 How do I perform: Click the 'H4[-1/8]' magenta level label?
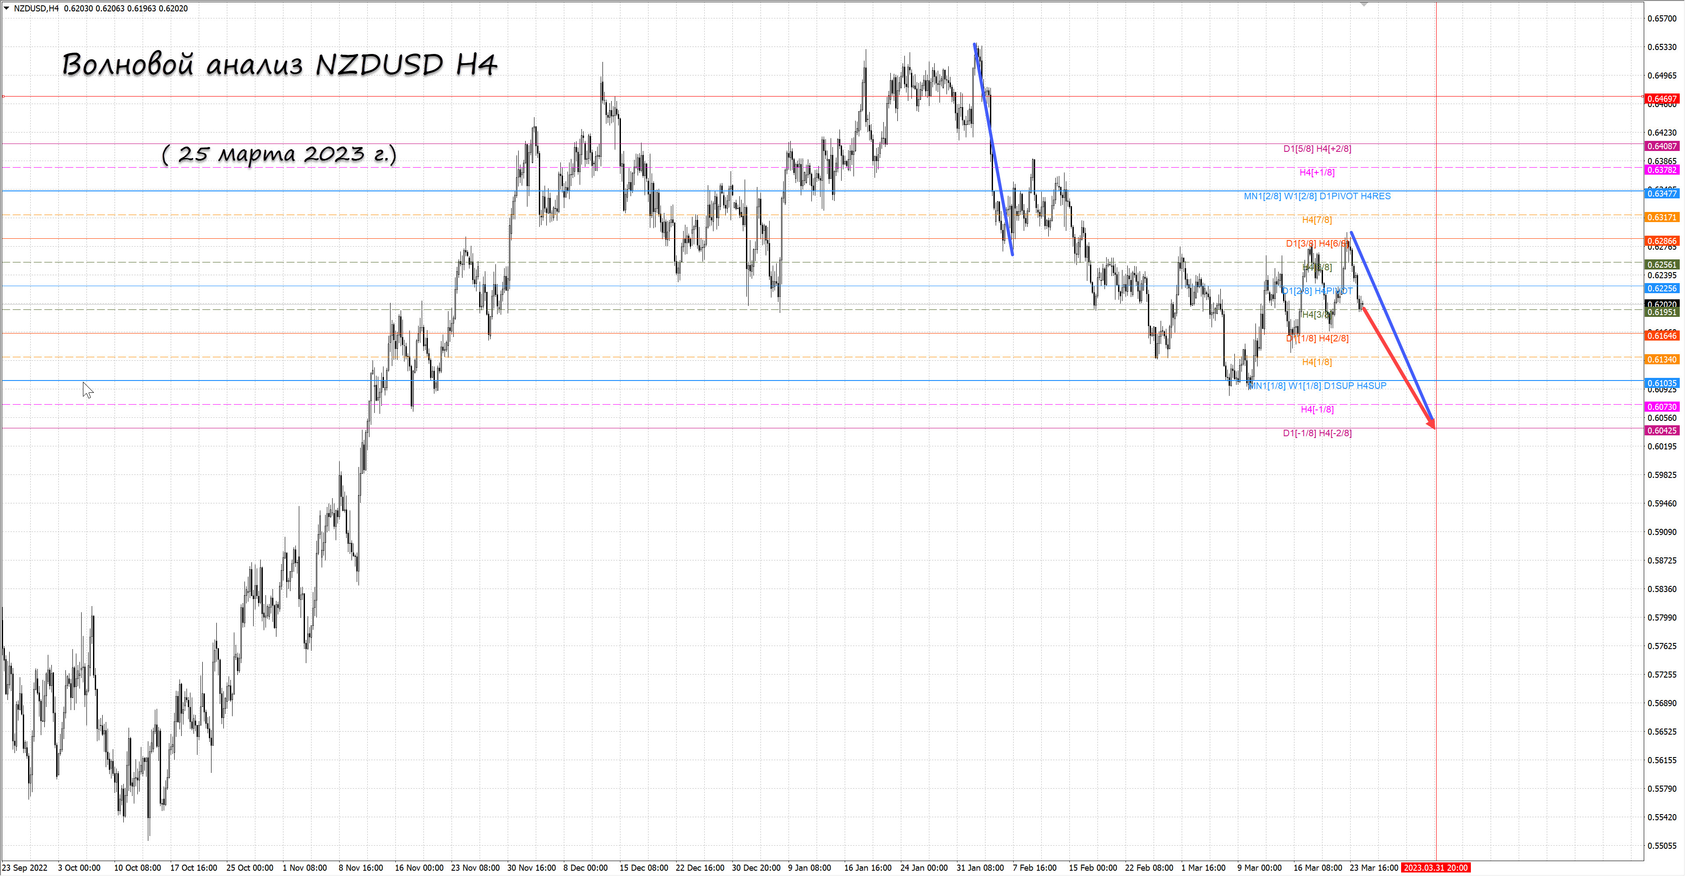tap(1317, 409)
